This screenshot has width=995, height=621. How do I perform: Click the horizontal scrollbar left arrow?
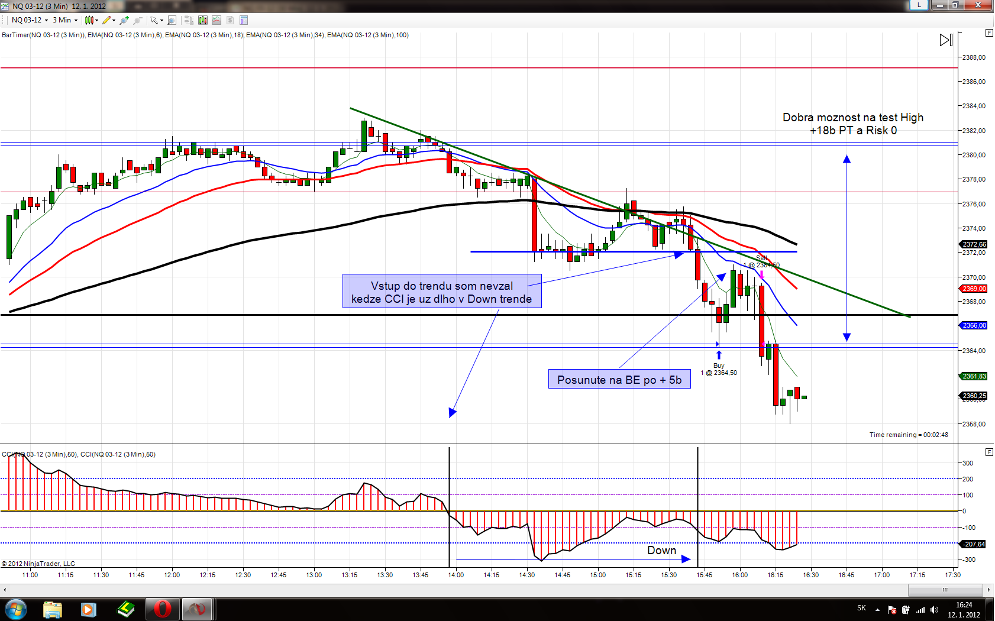[5, 590]
